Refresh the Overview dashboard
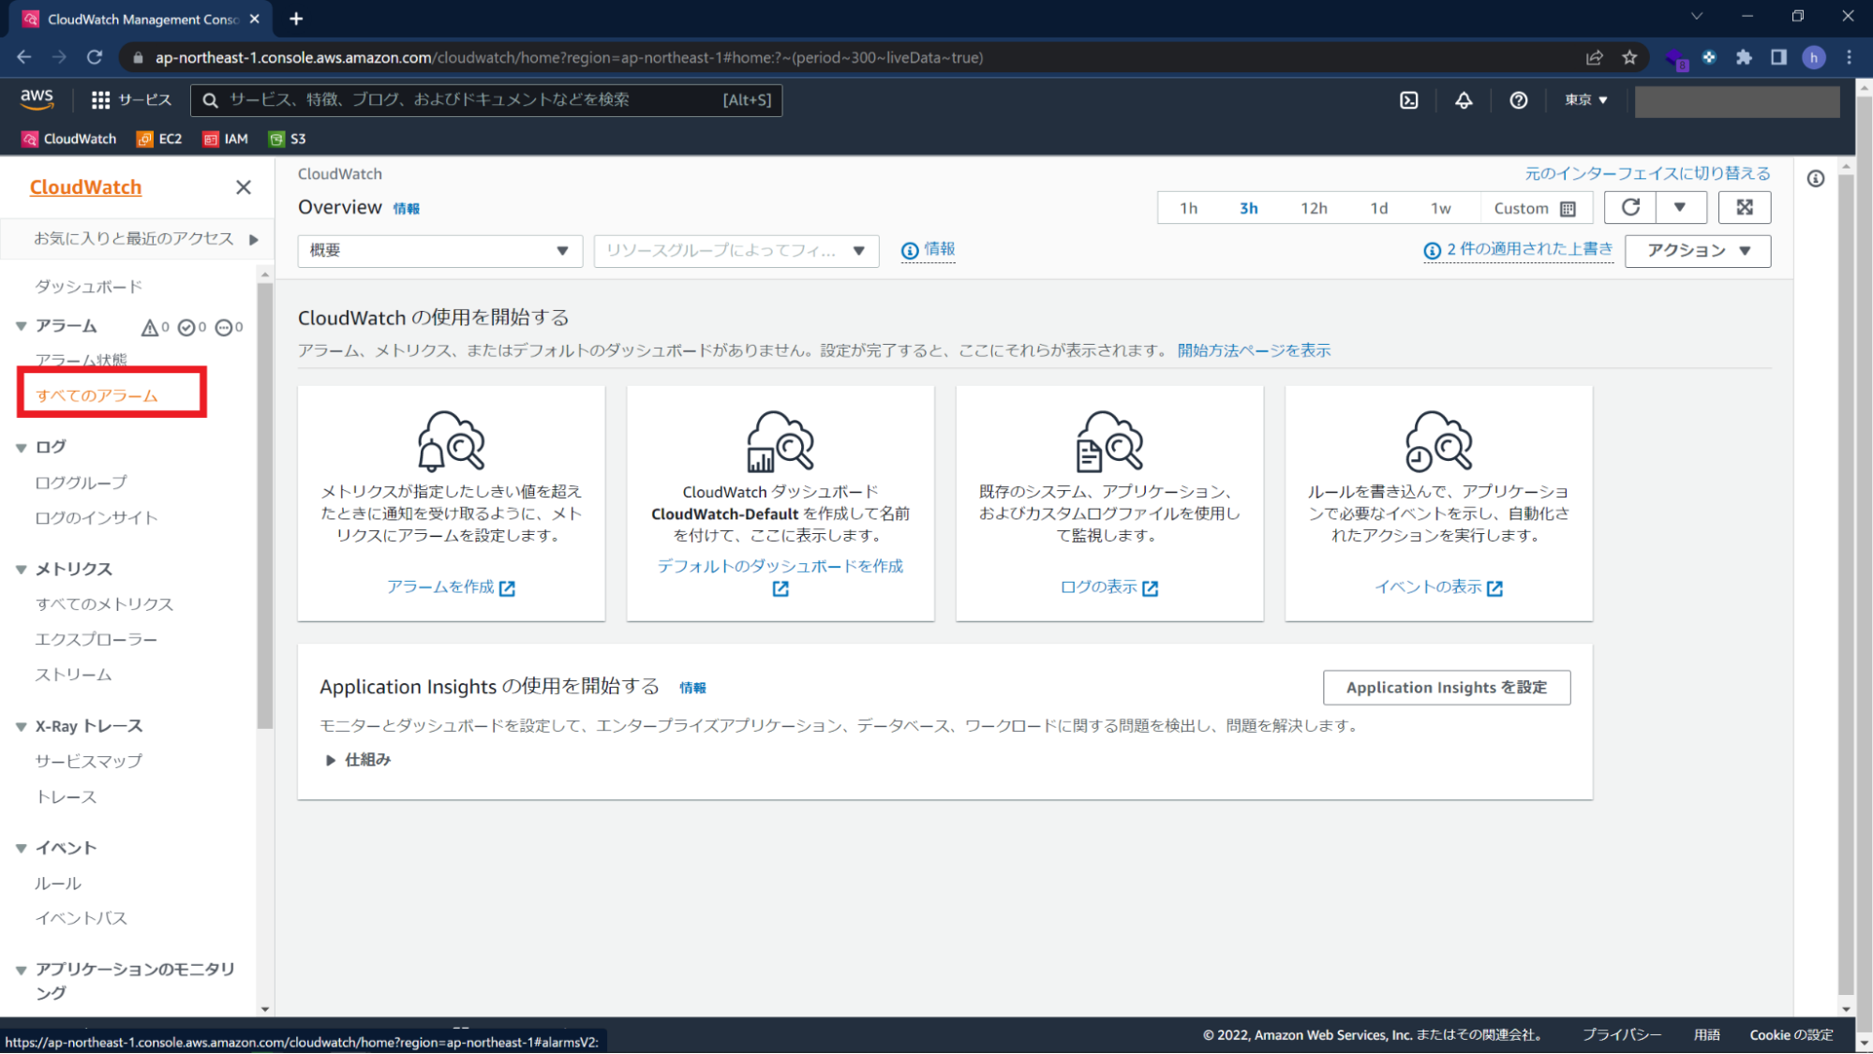 point(1630,207)
